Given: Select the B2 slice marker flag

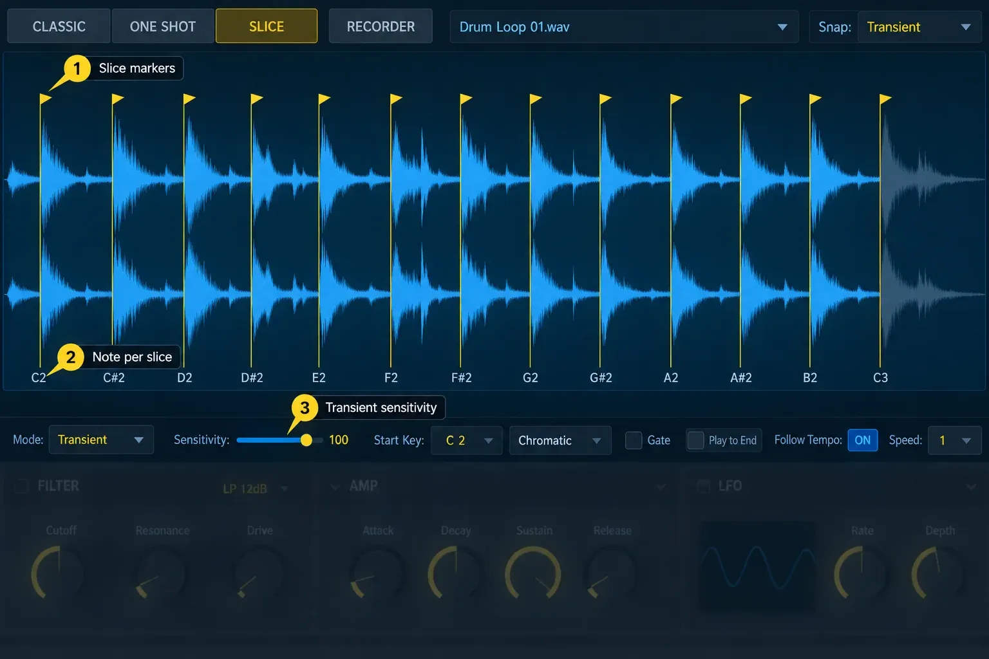Looking at the screenshot, I should (815, 98).
